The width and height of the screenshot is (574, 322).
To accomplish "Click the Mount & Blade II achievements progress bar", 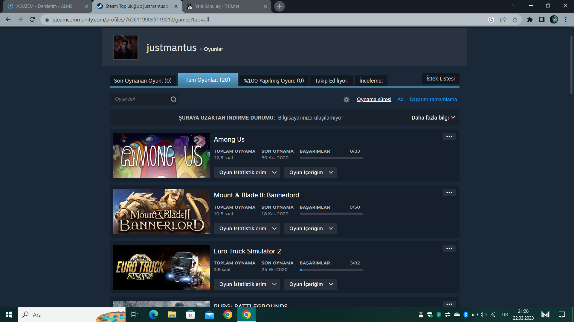I will (x=331, y=214).
